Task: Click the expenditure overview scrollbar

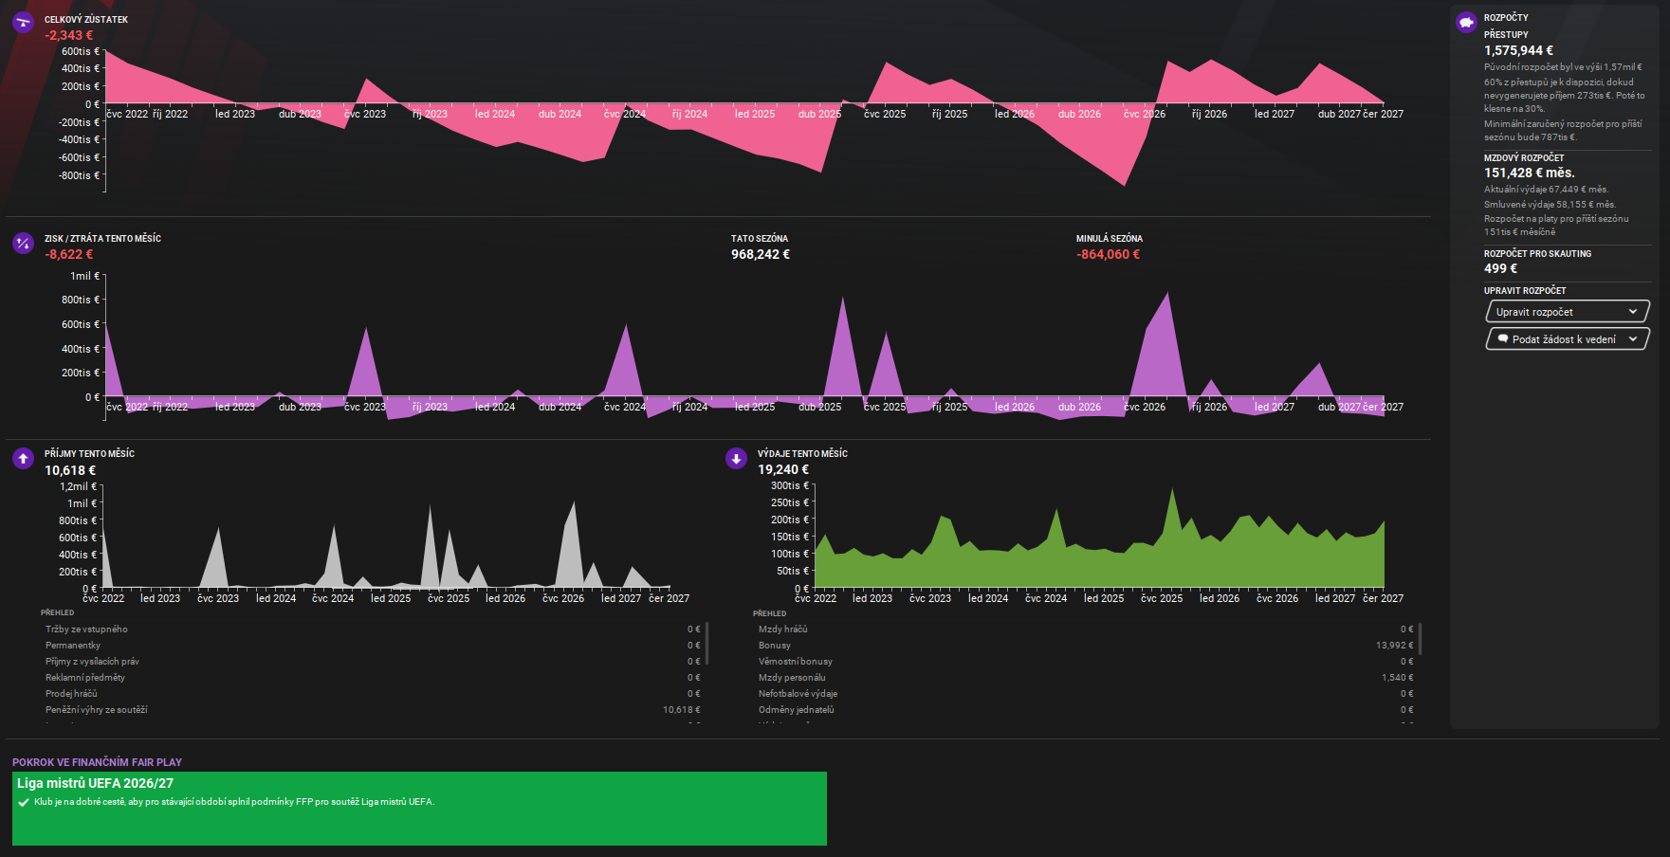Action: (x=1421, y=639)
